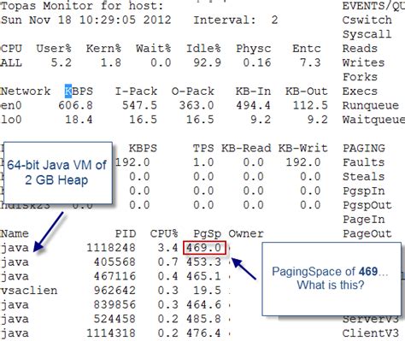Click the 'PgspIn' paging label
The height and width of the screenshot is (341, 405).
pyautogui.click(x=364, y=191)
